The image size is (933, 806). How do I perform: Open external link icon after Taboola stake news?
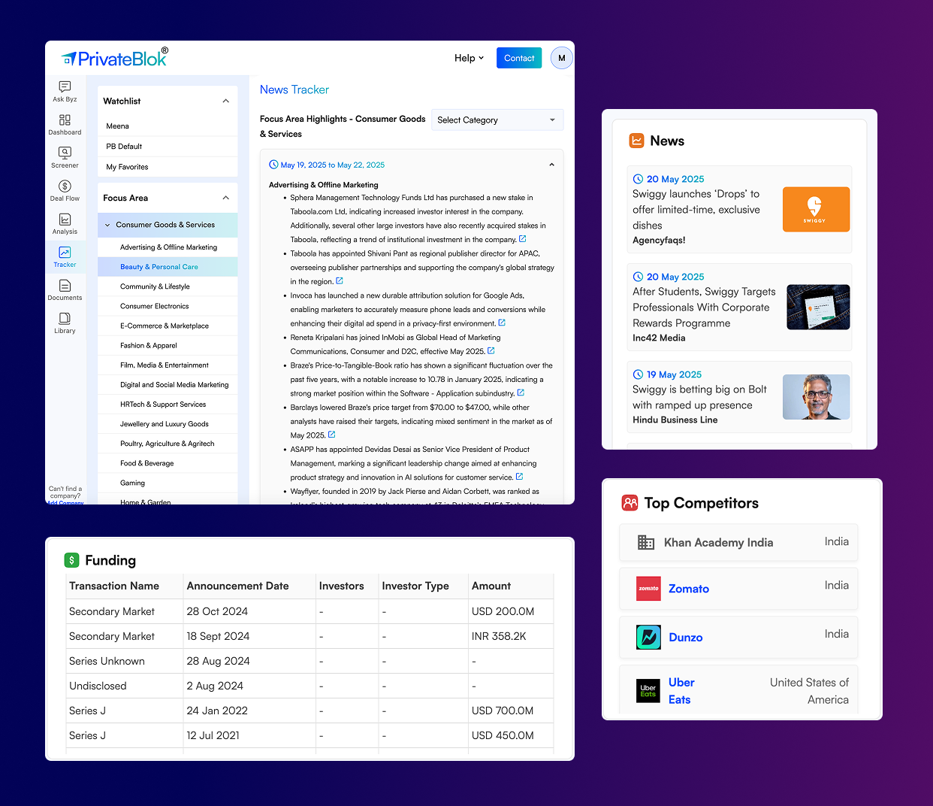click(523, 239)
